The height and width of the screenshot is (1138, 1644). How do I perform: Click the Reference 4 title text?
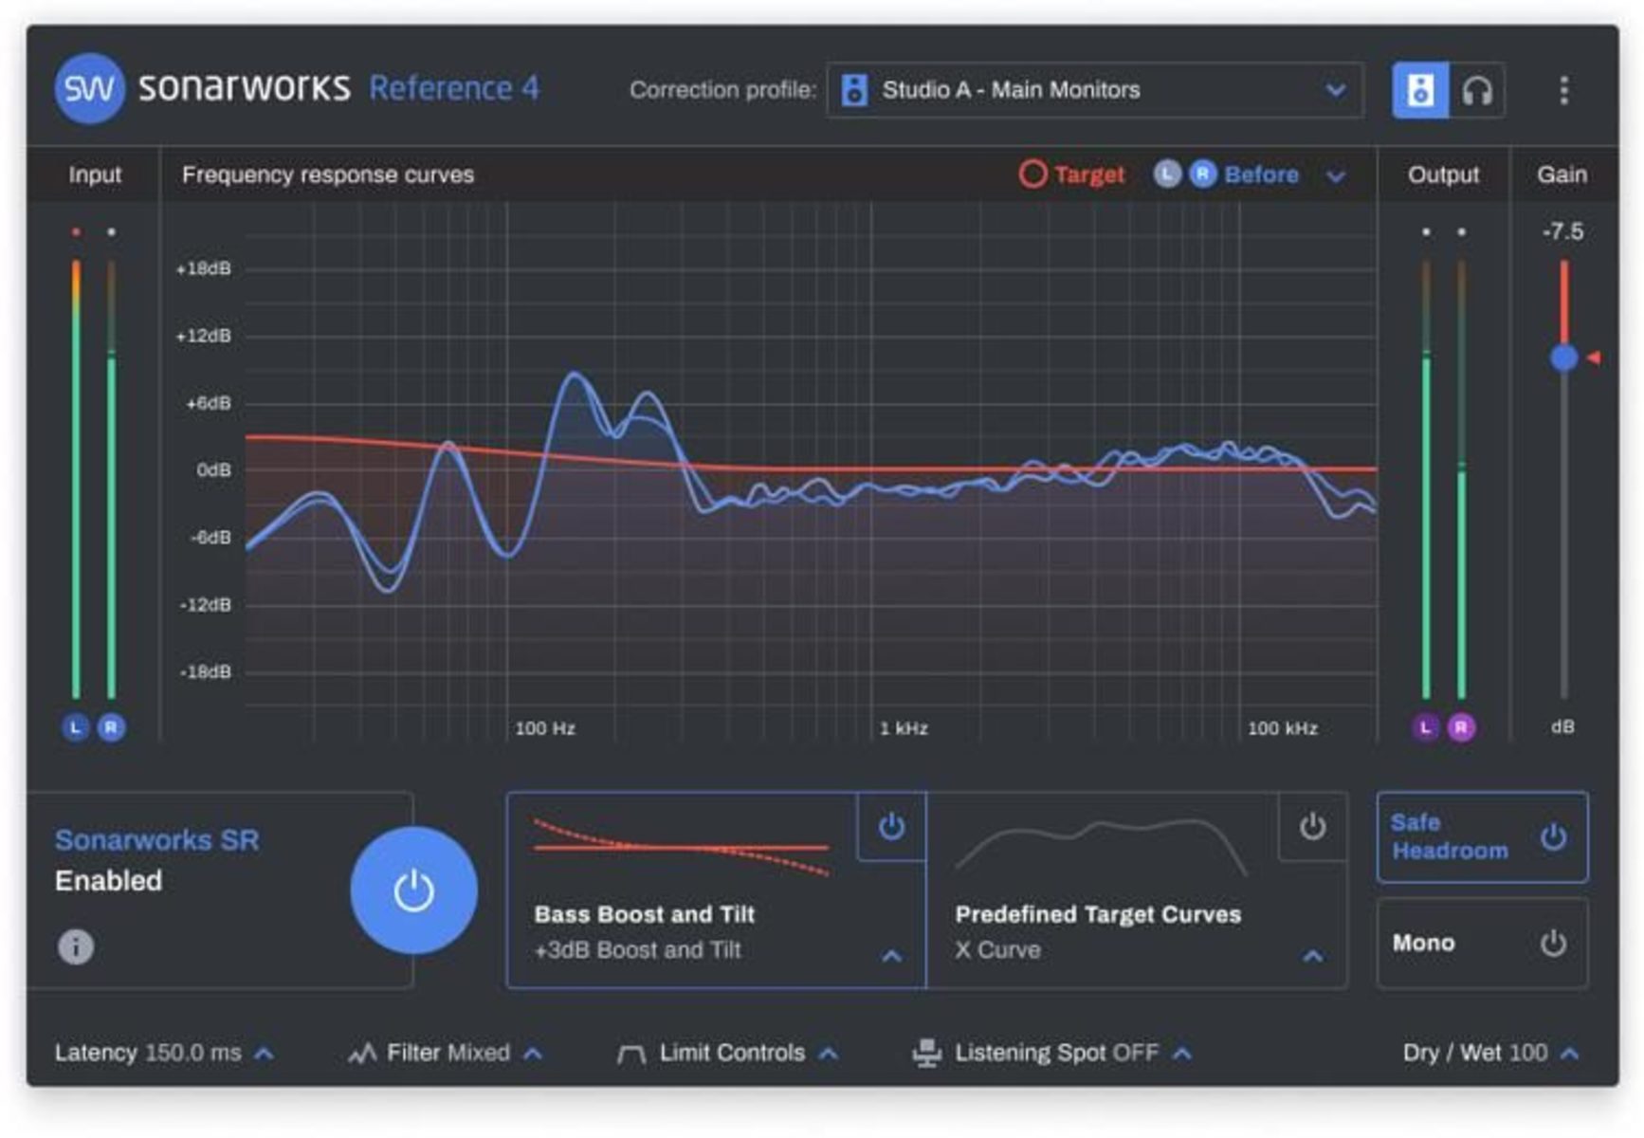454,88
